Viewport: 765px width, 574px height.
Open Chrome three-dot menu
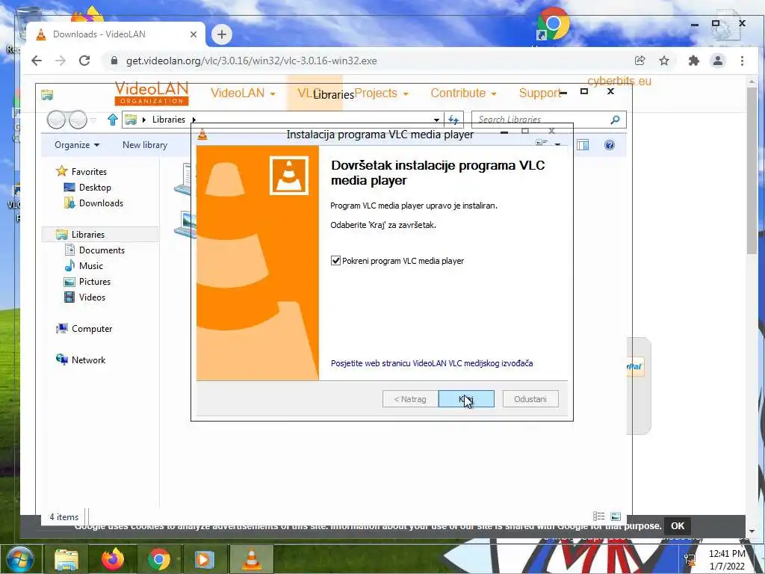742,61
